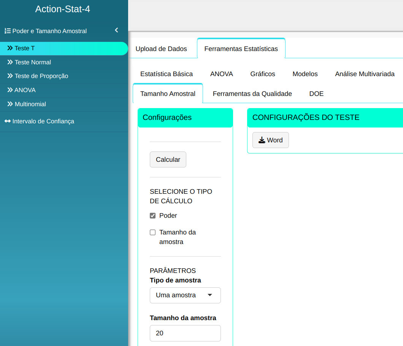
Task: Select the Ferramentas da Qualidade tab
Action: (x=252, y=94)
